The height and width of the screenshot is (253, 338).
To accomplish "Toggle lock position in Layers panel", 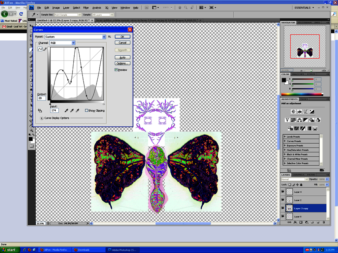I will tap(297, 184).
